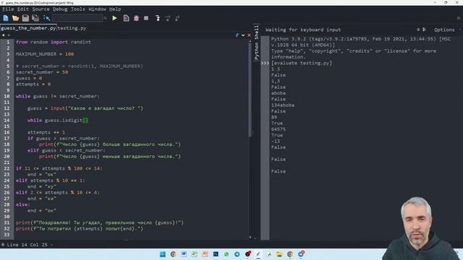Click 'from random import randint' code line
This screenshot has height=260, width=463.
tap(54, 42)
